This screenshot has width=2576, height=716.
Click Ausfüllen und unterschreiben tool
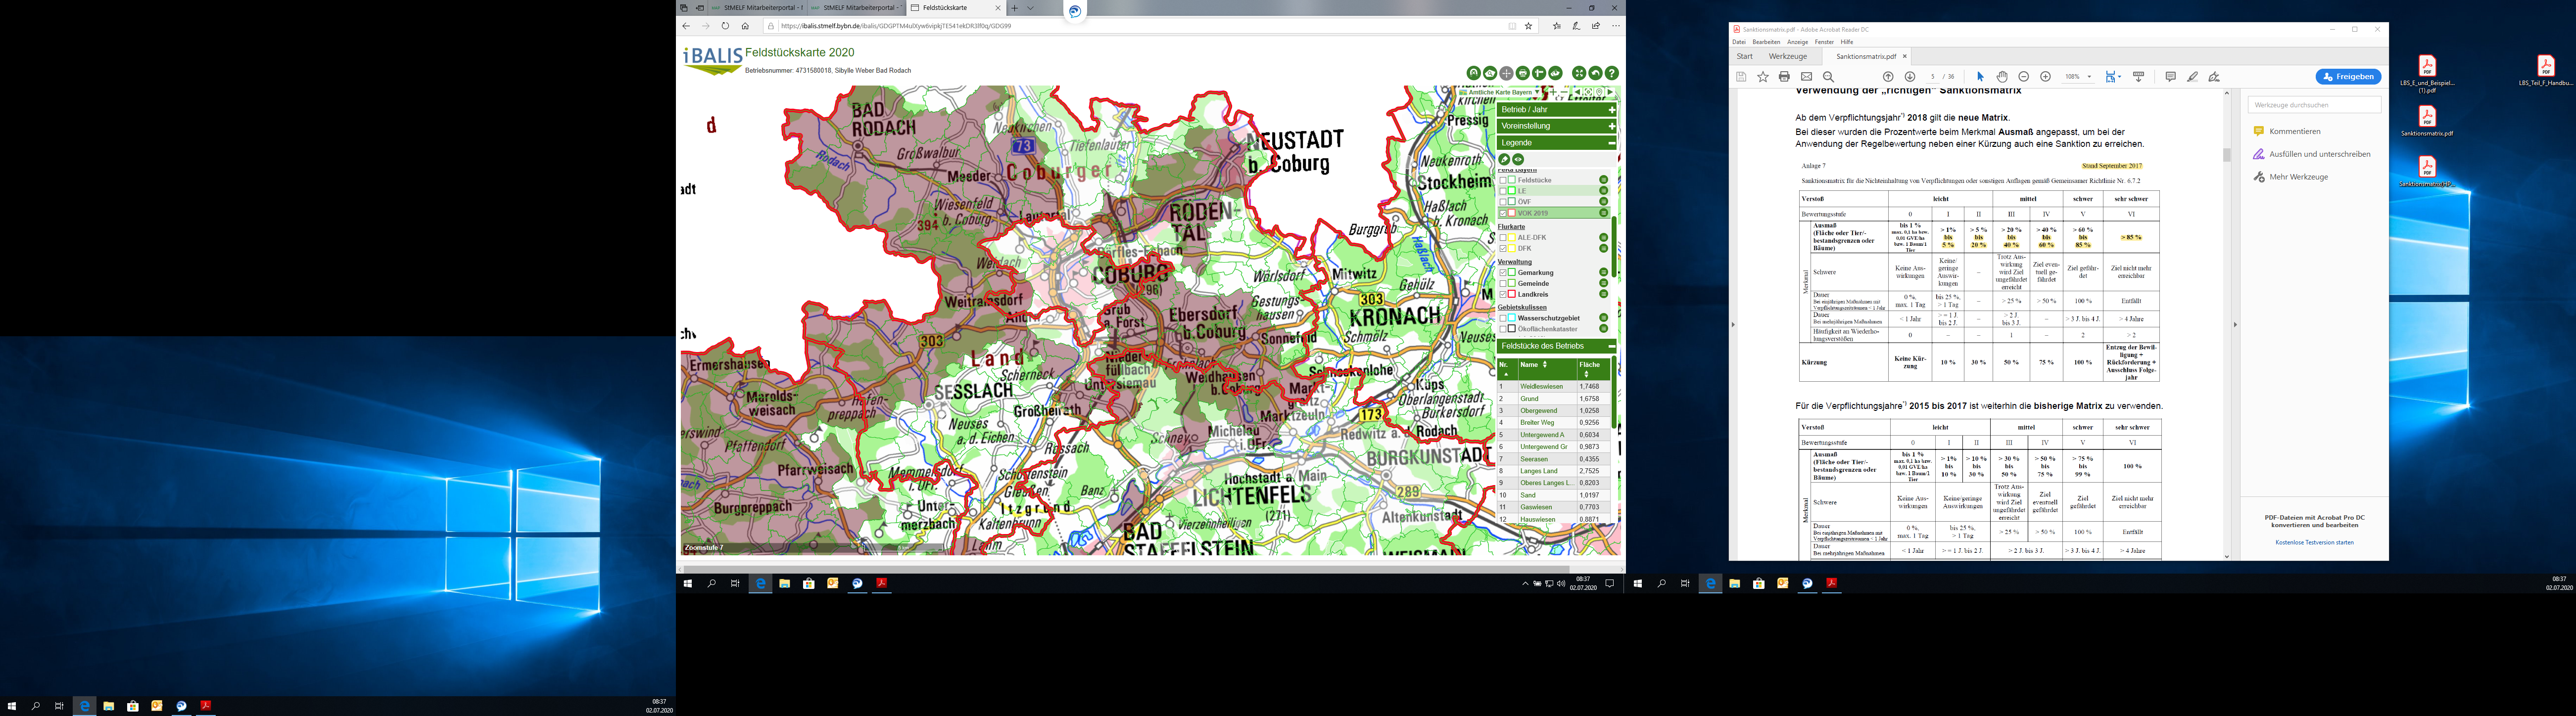point(2311,154)
